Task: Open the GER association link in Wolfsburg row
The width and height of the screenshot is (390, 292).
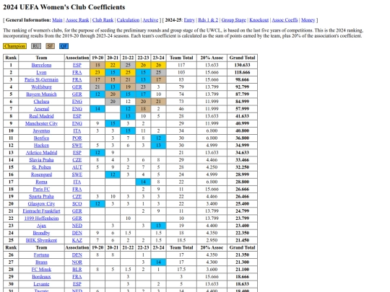Action: point(77,87)
